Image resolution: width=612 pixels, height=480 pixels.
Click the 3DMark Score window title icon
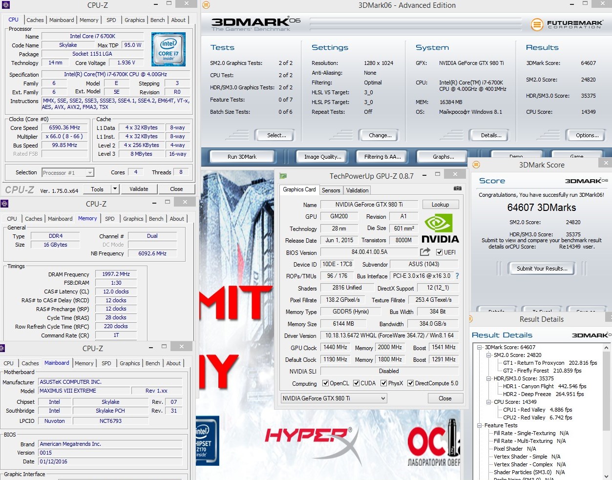point(476,165)
